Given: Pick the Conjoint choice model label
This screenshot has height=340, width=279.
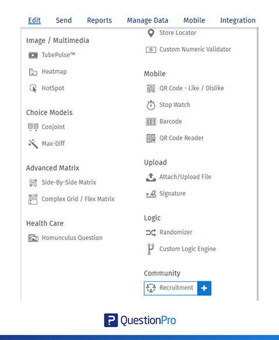Looking at the screenshot, I should [53, 127].
